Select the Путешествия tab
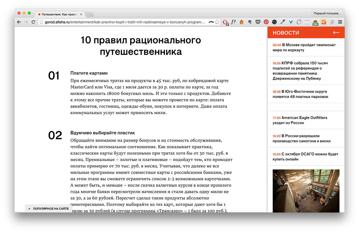359x233 pixels. pos(60,14)
